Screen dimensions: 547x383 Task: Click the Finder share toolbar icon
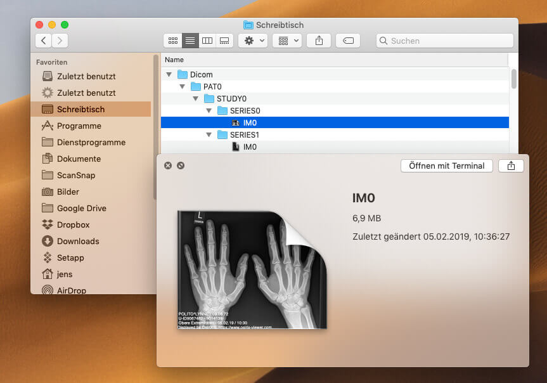coord(319,41)
